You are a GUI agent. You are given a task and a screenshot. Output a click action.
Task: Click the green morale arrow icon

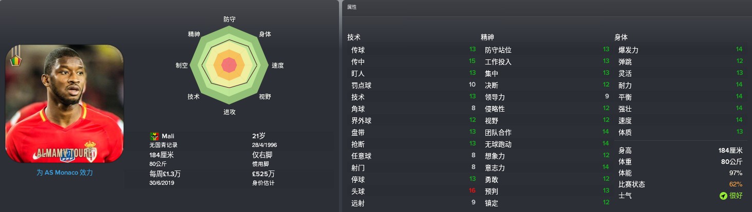(723, 196)
